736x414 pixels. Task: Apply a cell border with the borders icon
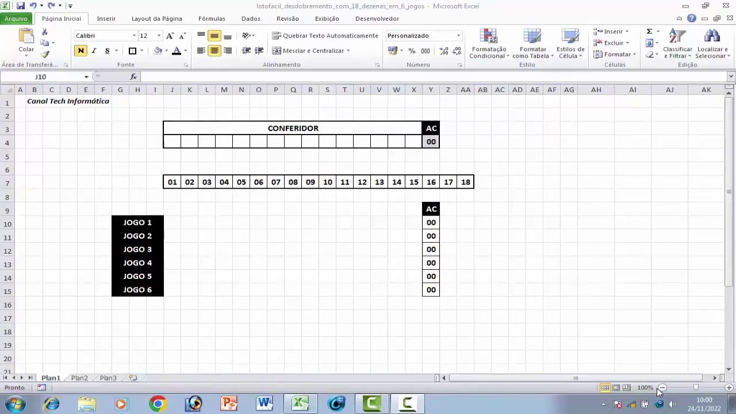132,51
